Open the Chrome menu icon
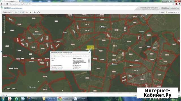Image resolution: width=181 pixels, height=101 pixels. [180, 4]
